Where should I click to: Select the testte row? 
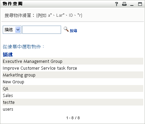(x=73, y=102)
